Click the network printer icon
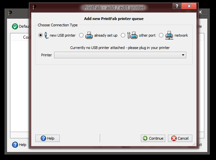216x160 pixels. coord(169,35)
